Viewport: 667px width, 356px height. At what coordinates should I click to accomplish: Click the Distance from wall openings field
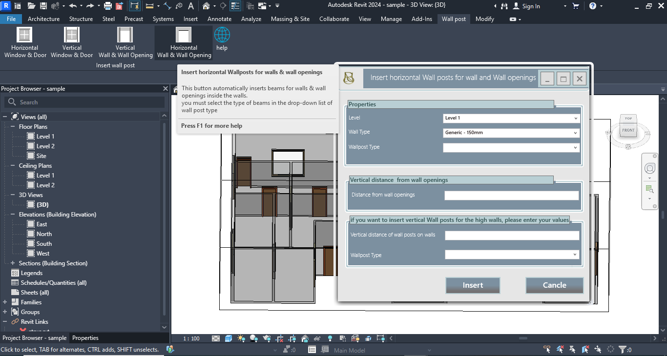(x=511, y=195)
